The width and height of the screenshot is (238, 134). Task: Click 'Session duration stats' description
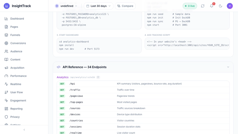[x=129, y=127]
